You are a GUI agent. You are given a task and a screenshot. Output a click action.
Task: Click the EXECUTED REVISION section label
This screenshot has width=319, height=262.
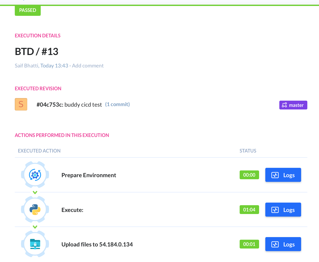click(x=38, y=88)
